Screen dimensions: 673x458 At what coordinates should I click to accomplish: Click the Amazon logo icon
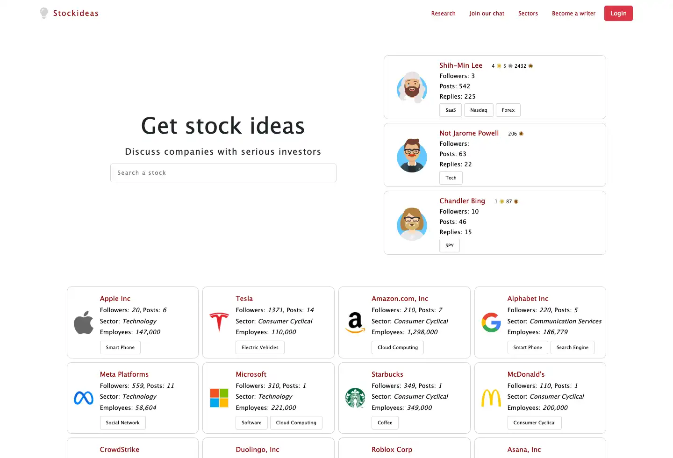coord(355,322)
